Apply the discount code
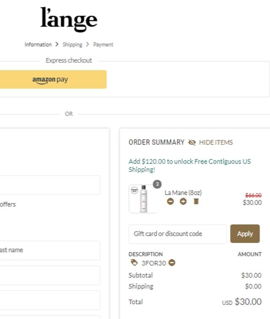This screenshot has height=319, width=270. tap(245, 234)
